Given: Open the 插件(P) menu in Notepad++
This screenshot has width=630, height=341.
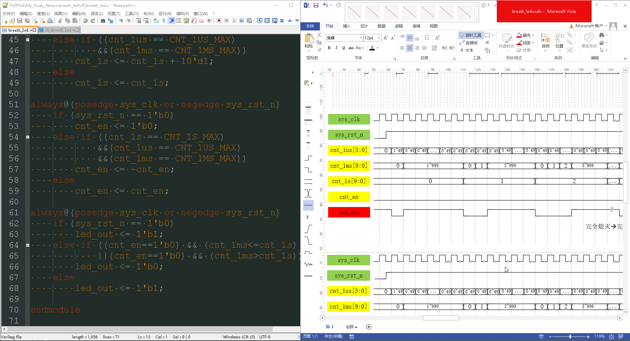Looking at the screenshot, I should [183, 13].
